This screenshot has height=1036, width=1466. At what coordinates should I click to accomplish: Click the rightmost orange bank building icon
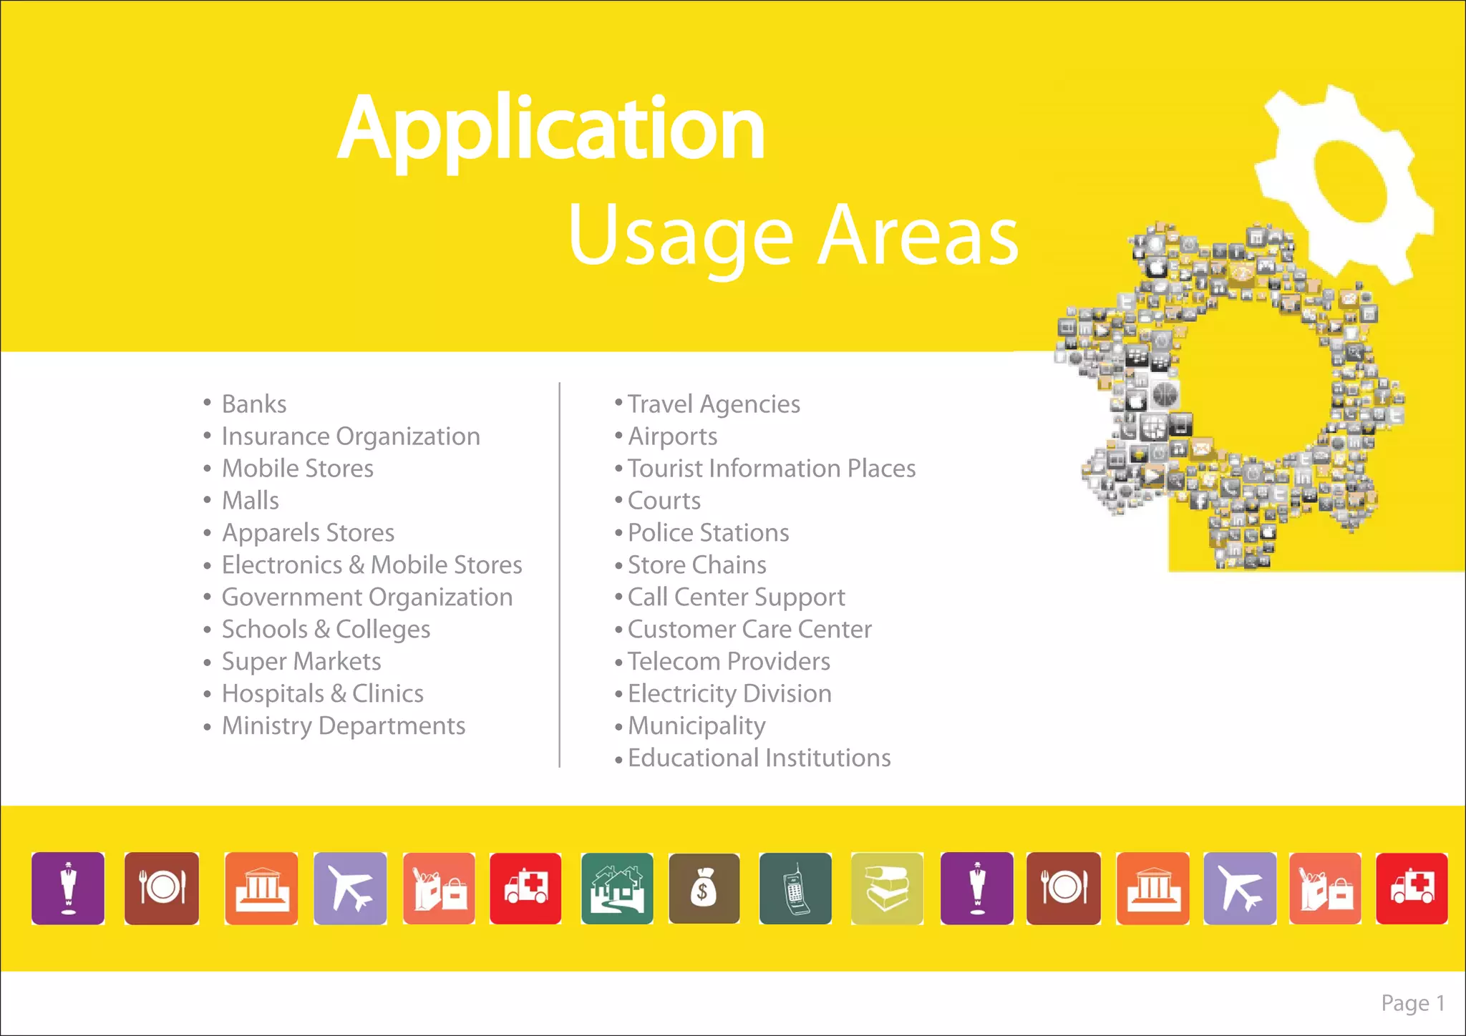[1152, 889]
